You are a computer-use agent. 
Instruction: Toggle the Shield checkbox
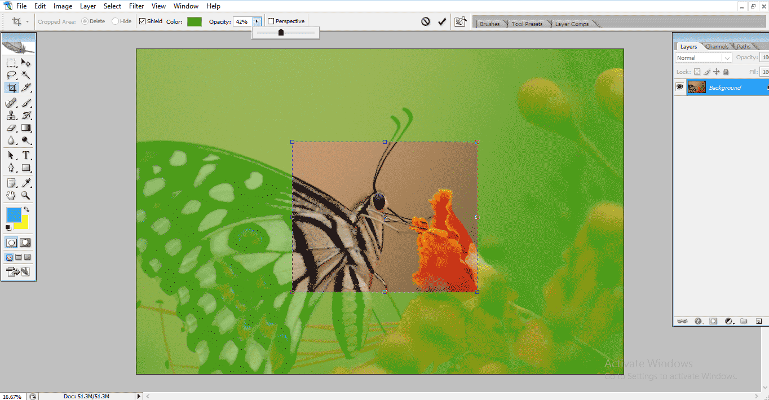tap(143, 21)
